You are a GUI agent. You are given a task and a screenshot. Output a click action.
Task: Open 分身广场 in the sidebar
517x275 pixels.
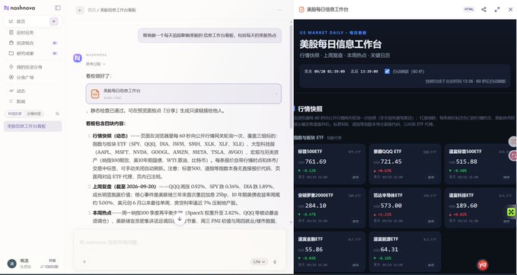pos(32,77)
